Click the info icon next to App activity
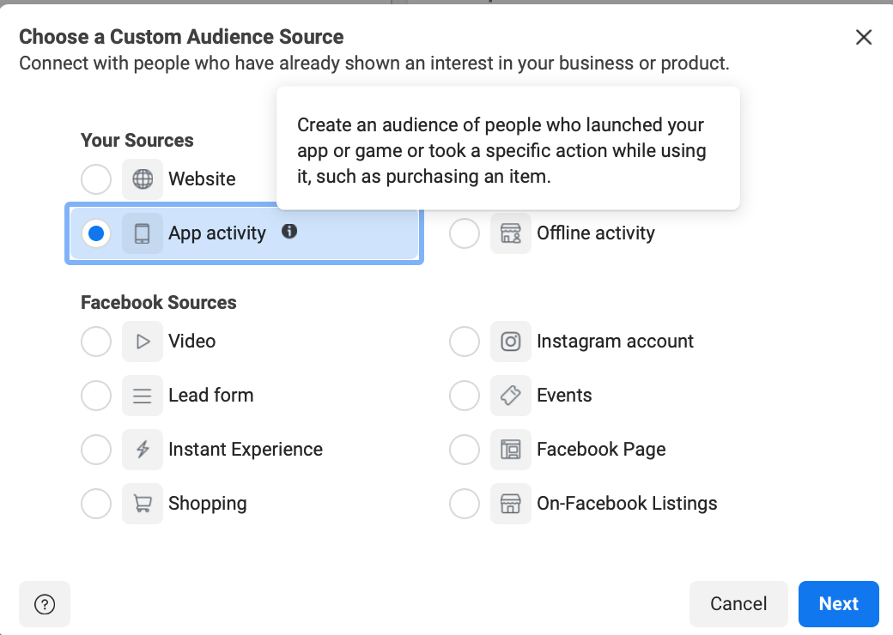Viewport: 893px width, 635px height. tap(289, 232)
